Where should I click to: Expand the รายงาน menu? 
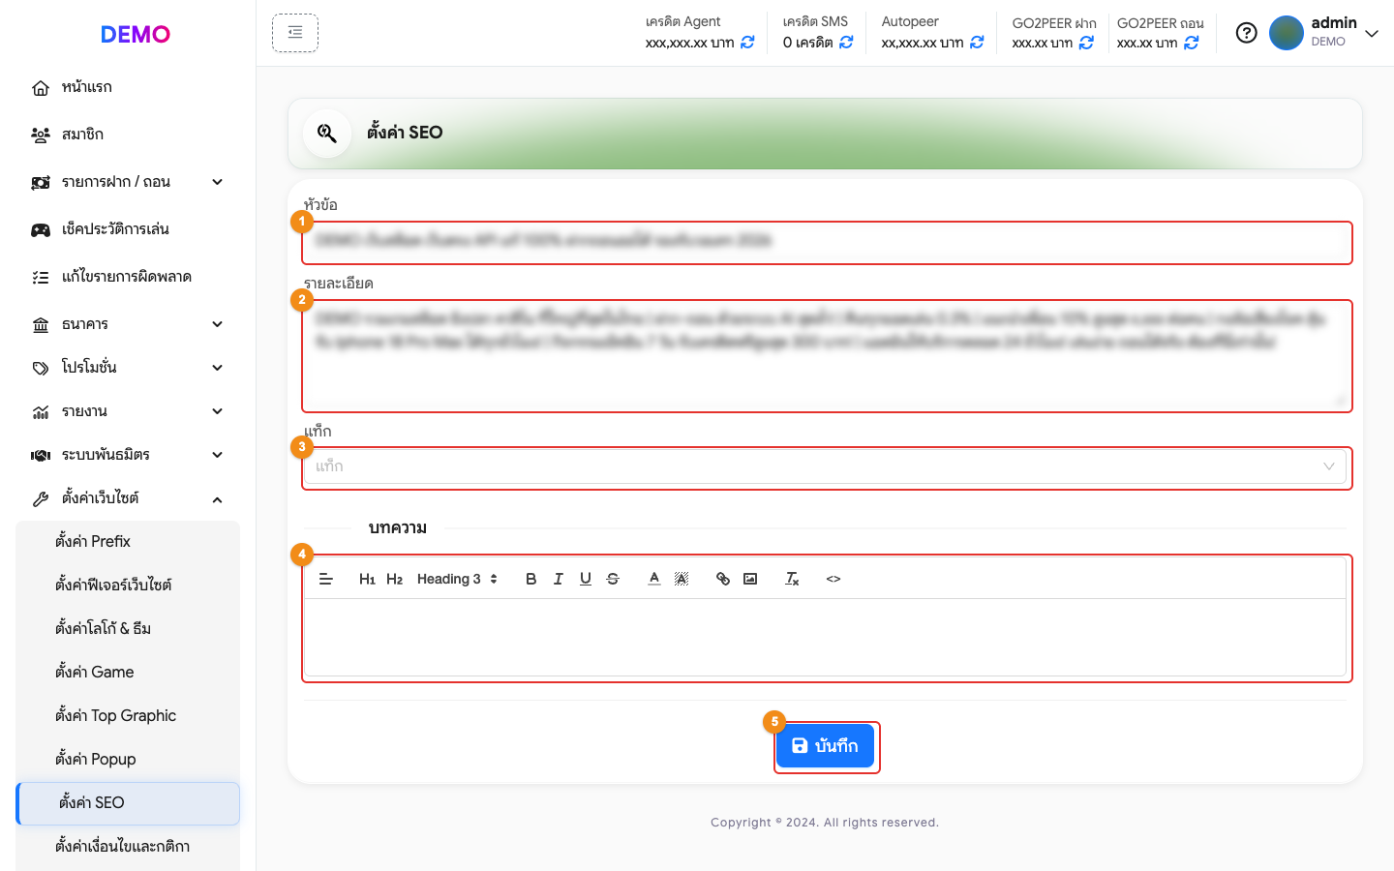point(128,411)
